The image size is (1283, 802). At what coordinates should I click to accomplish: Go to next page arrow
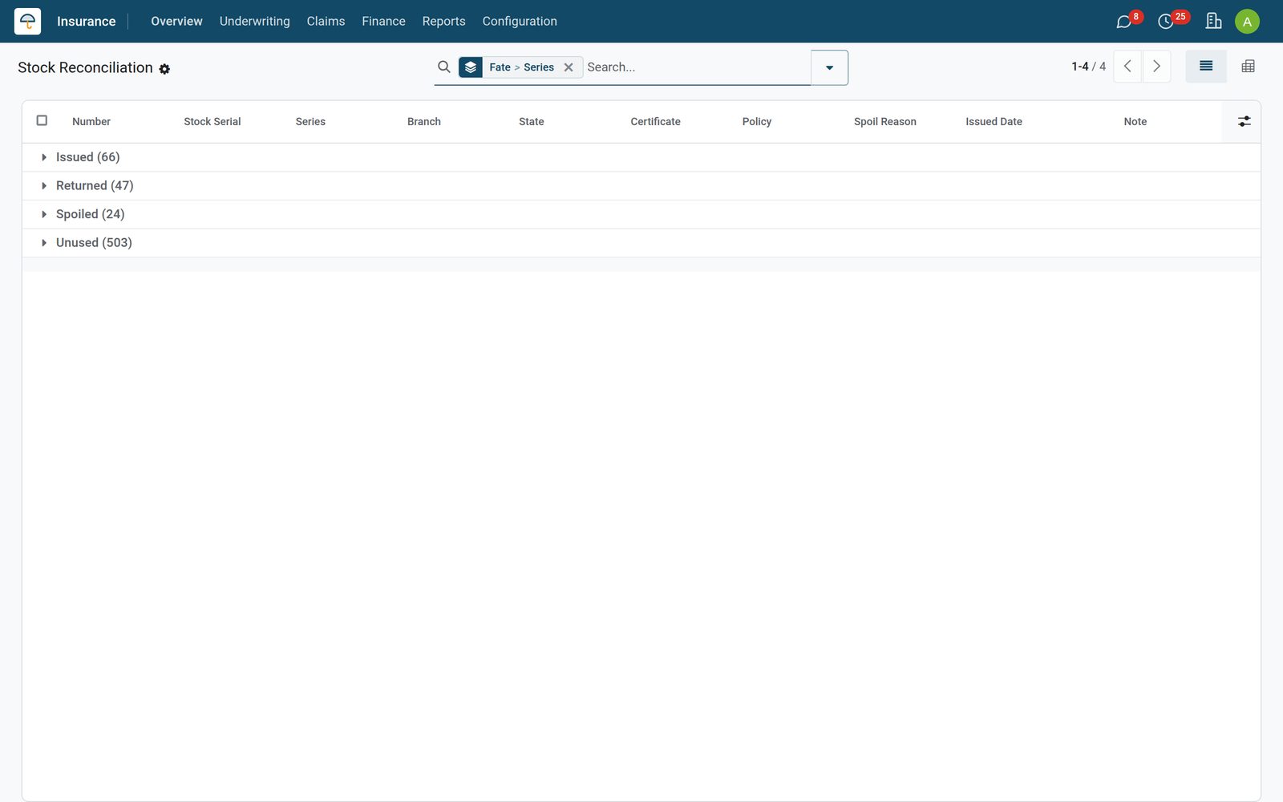pos(1156,67)
